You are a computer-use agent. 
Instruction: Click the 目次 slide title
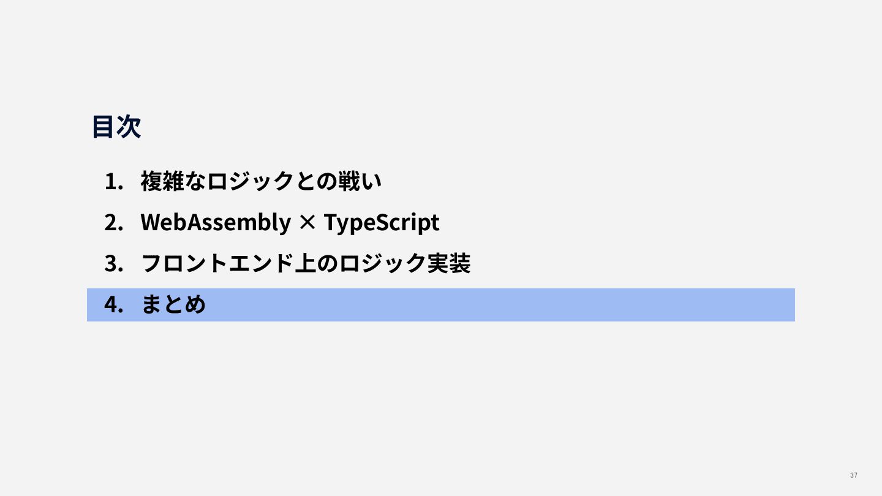(x=116, y=127)
